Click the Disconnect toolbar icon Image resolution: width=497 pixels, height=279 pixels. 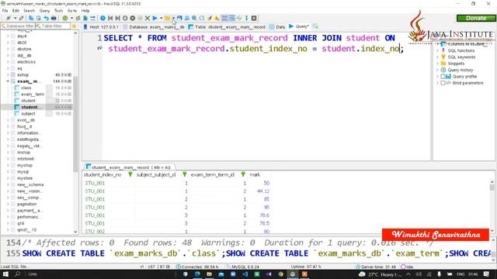(21, 19)
